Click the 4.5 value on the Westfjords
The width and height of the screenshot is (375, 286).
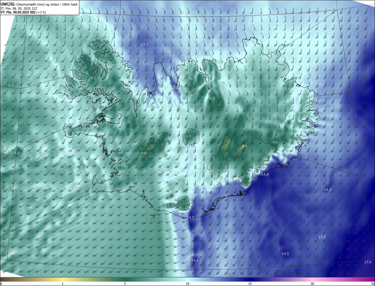coord(93,78)
